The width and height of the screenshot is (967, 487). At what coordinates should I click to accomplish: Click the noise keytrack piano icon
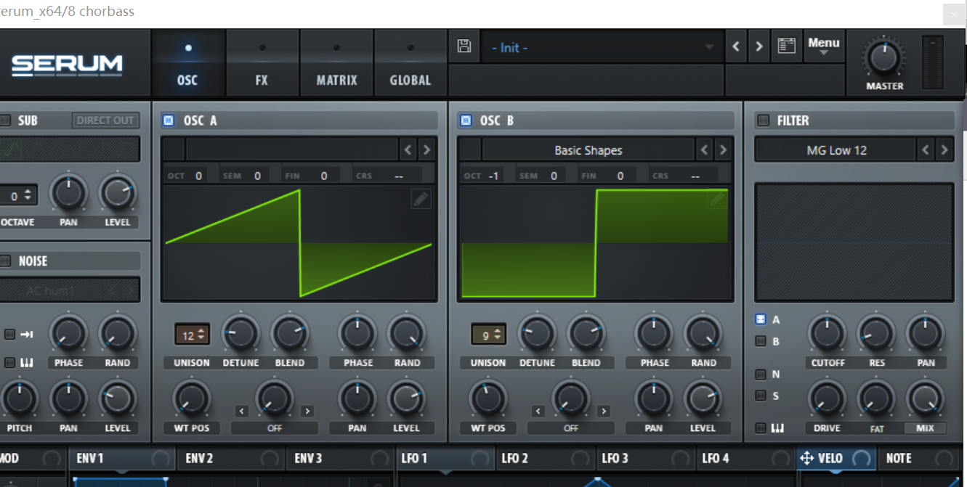28,362
